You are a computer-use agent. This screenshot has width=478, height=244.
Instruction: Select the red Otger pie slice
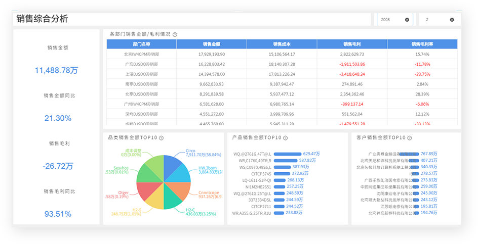146,190
